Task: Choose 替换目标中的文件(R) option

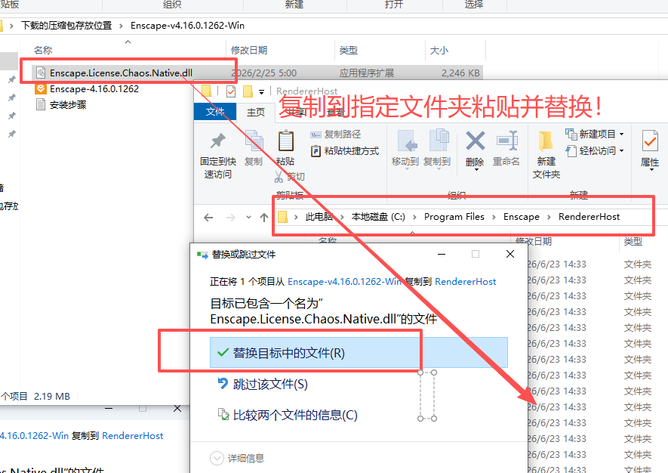Action: pyautogui.click(x=359, y=353)
